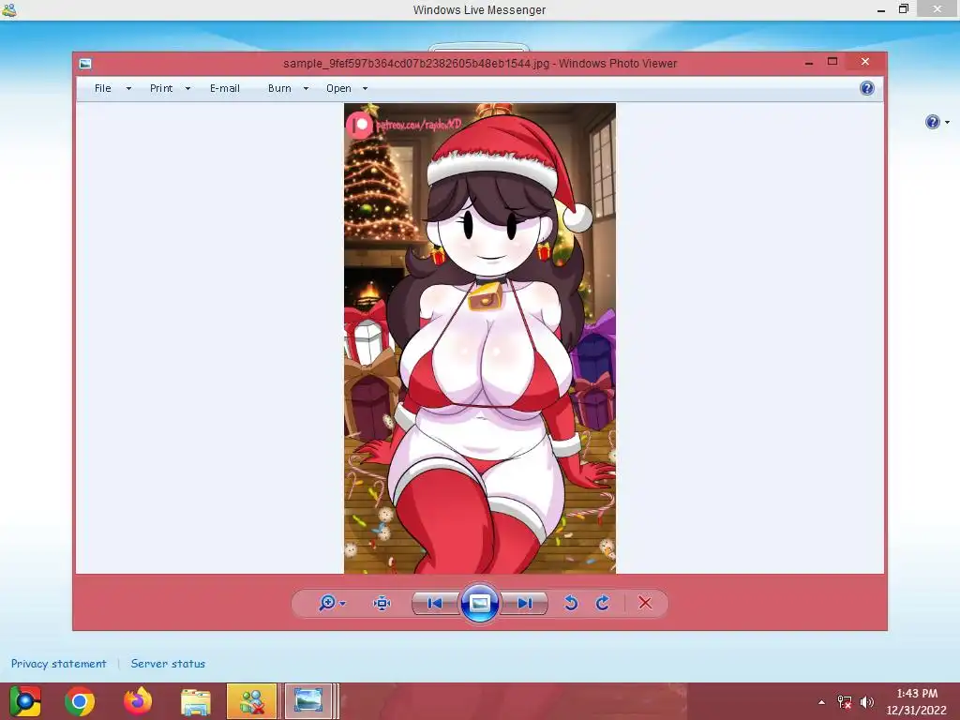This screenshot has height=720, width=960.
Task: Launch Firefox from the taskbar
Action: [138, 701]
